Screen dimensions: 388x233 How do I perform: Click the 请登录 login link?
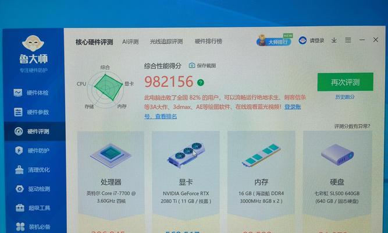pos(316,40)
